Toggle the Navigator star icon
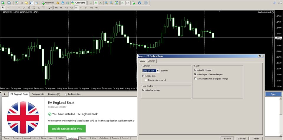 27,3
